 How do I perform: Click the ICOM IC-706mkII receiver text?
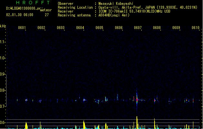(x=134, y=11)
